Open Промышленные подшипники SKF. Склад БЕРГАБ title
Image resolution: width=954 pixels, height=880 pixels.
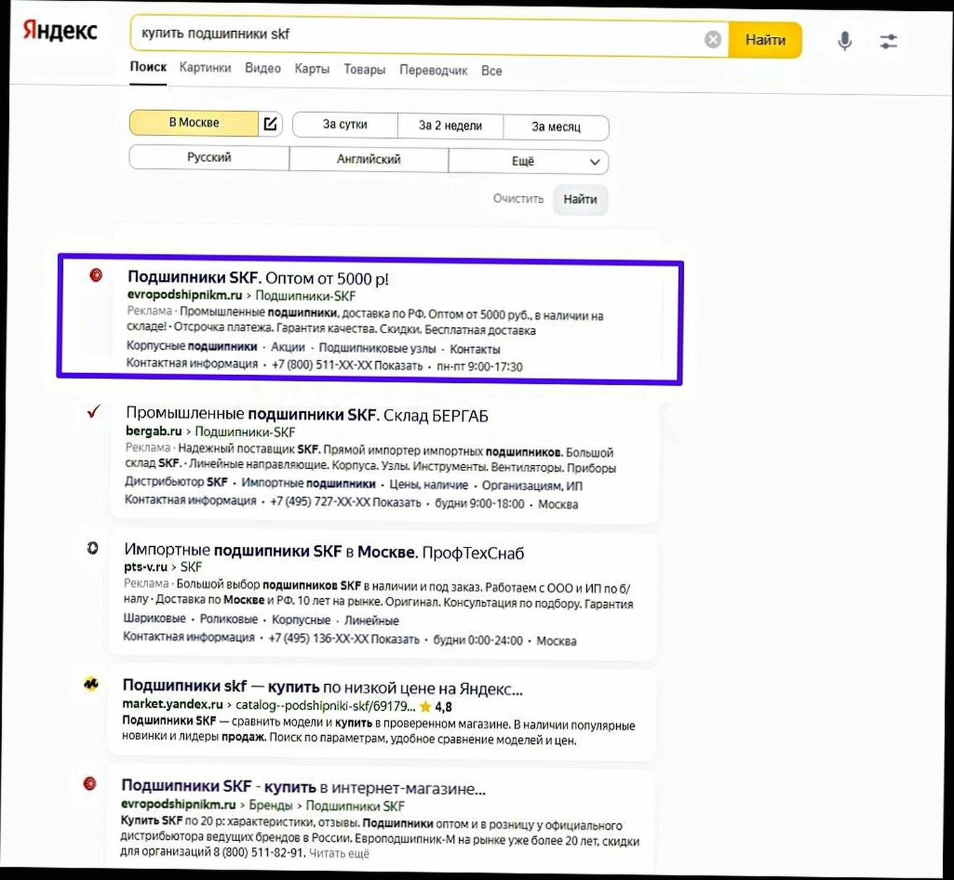[307, 415]
